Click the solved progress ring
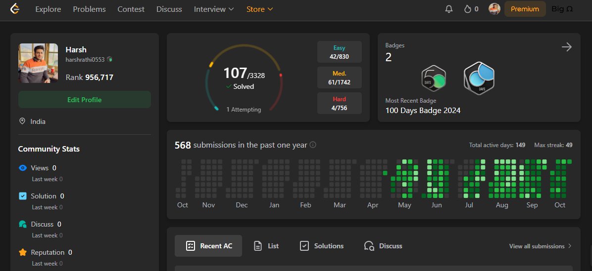592x271 pixels. coord(244,77)
